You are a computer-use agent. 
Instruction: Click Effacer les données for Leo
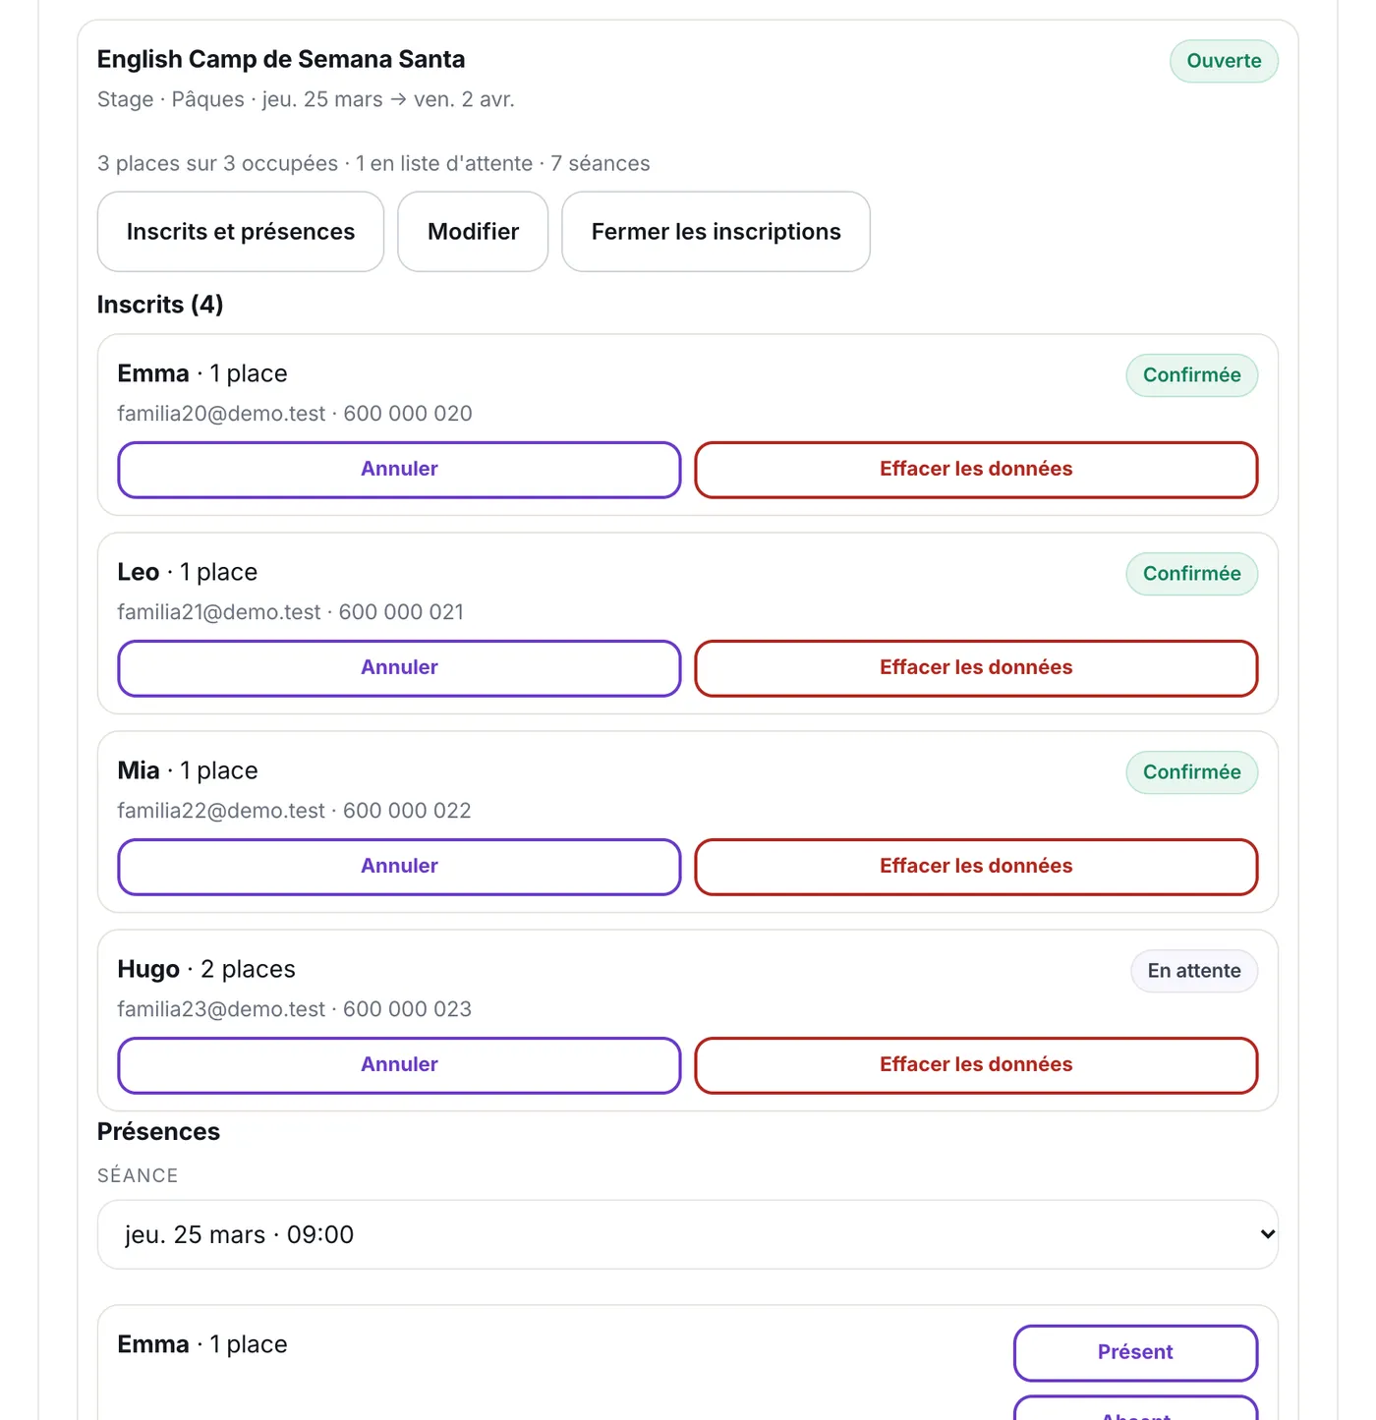(x=976, y=668)
